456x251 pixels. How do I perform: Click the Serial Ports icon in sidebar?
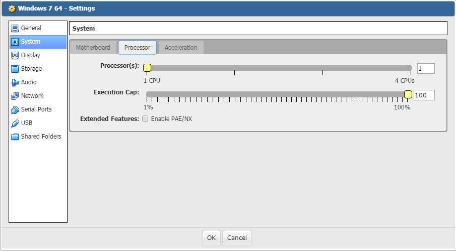tap(15, 109)
